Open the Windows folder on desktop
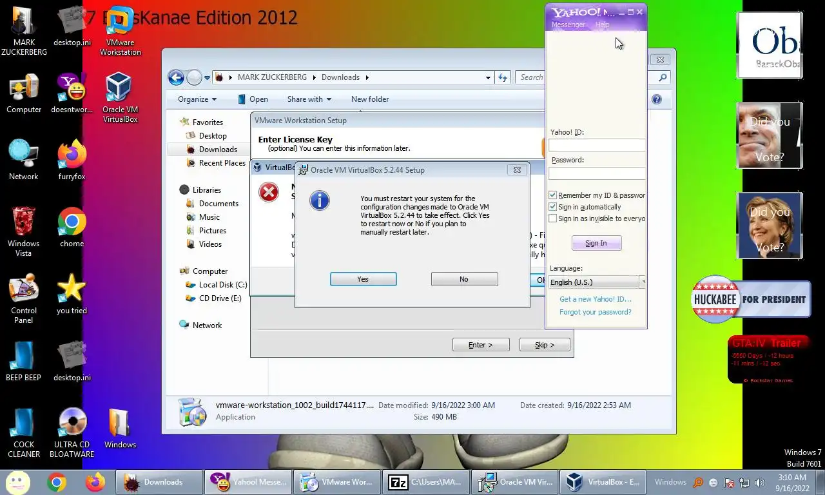The height and width of the screenshot is (495, 825). click(x=120, y=429)
